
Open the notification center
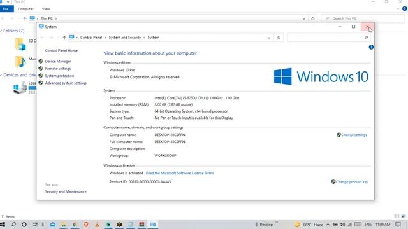(x=398, y=225)
